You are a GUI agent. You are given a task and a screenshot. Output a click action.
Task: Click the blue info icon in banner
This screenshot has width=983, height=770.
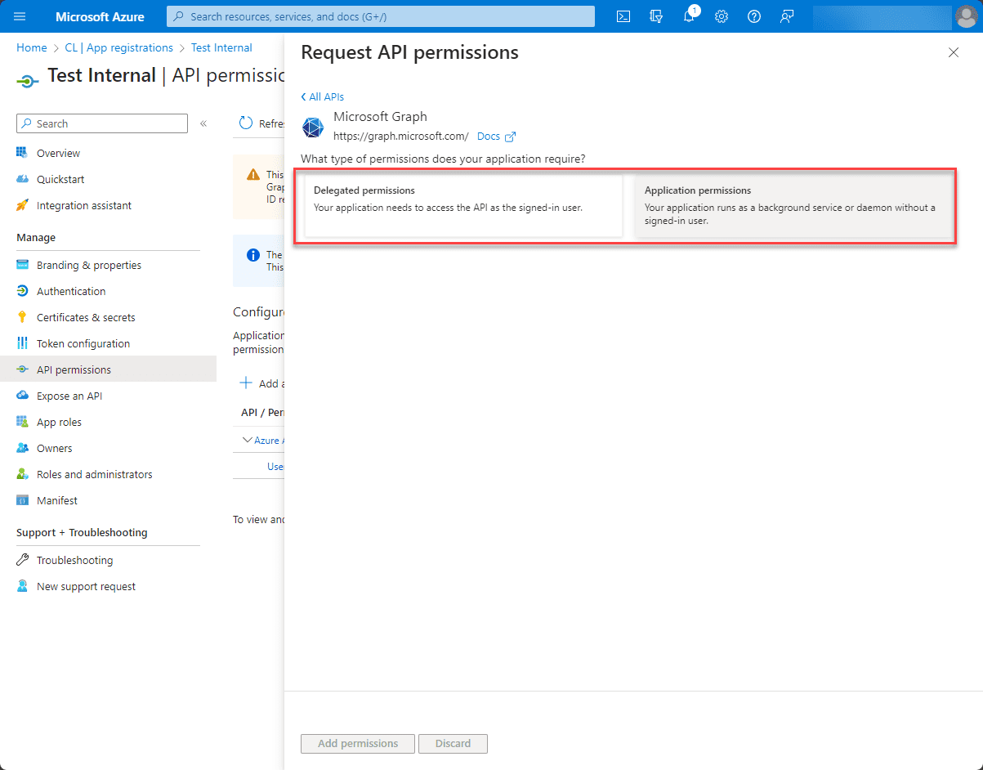click(253, 255)
